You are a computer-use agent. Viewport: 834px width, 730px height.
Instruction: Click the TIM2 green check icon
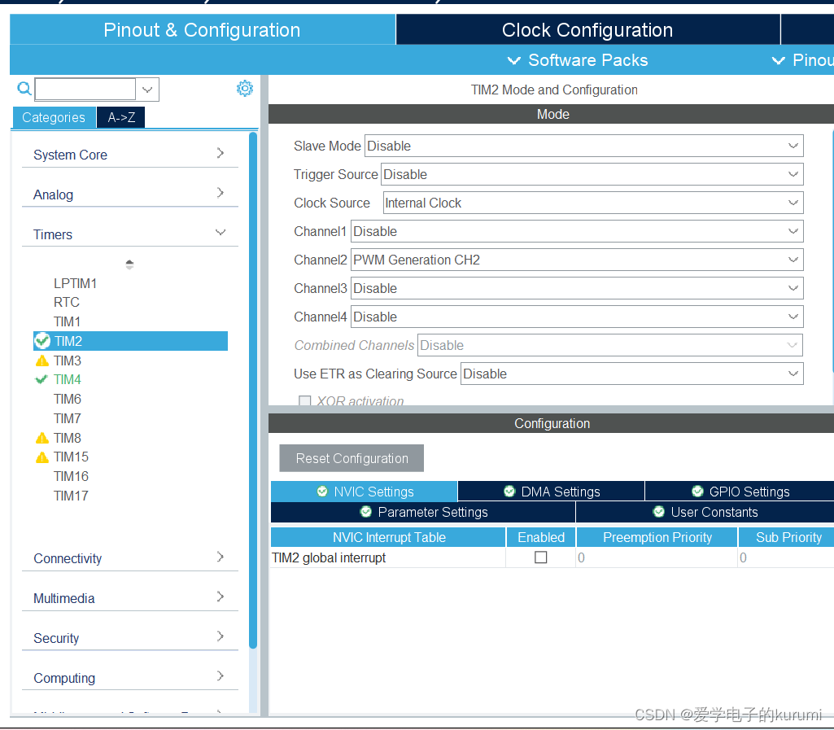point(42,341)
